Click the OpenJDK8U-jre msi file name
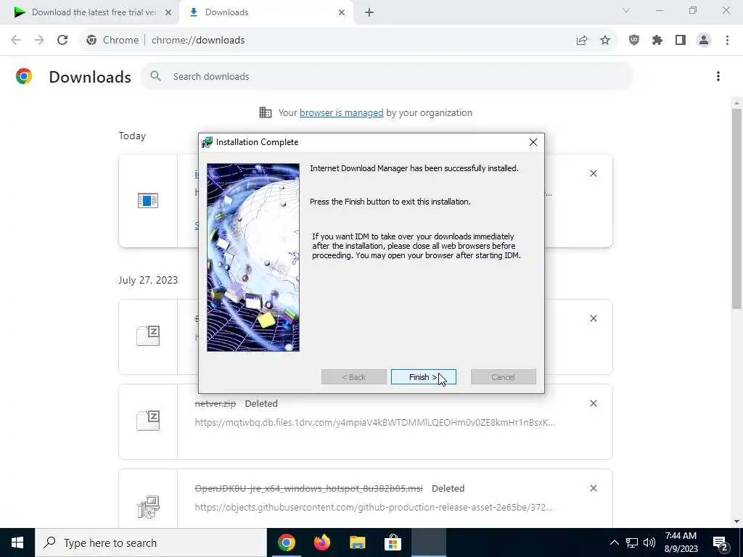This screenshot has width=743, height=557. [308, 488]
